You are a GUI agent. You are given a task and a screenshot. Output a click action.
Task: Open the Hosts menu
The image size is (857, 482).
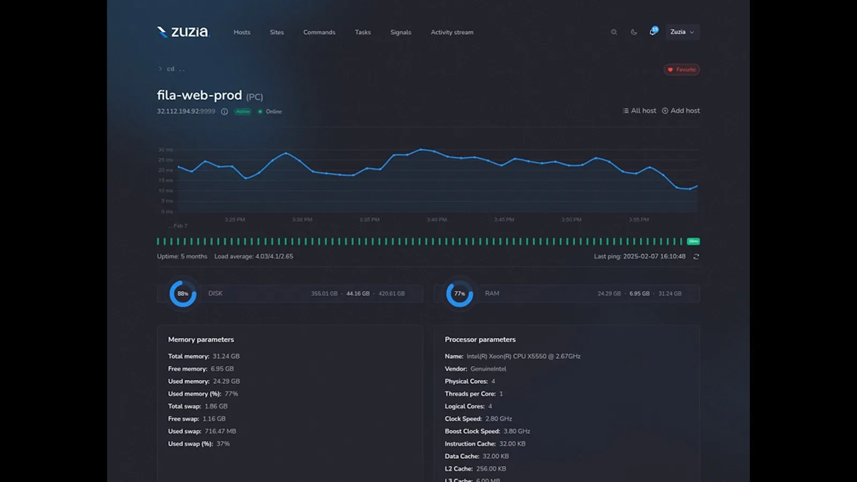pos(242,32)
